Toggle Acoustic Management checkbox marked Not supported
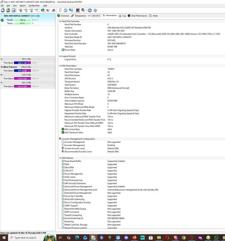Viewport: 225px width, 241px height. (x=63, y=142)
